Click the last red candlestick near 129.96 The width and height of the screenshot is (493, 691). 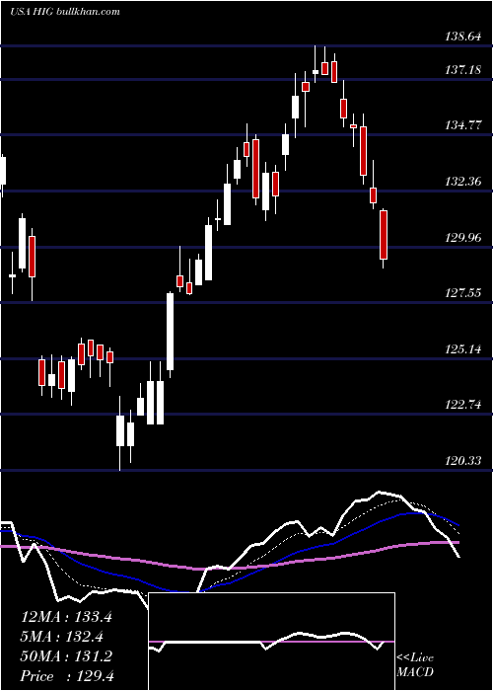[x=384, y=239]
